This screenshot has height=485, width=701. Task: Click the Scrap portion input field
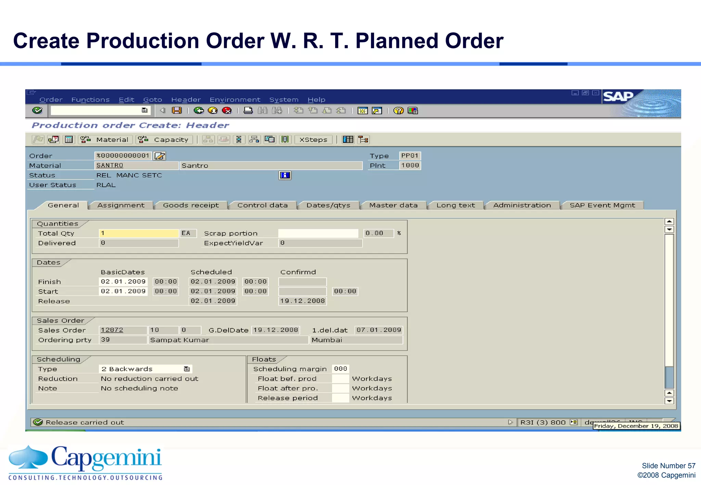(x=318, y=233)
